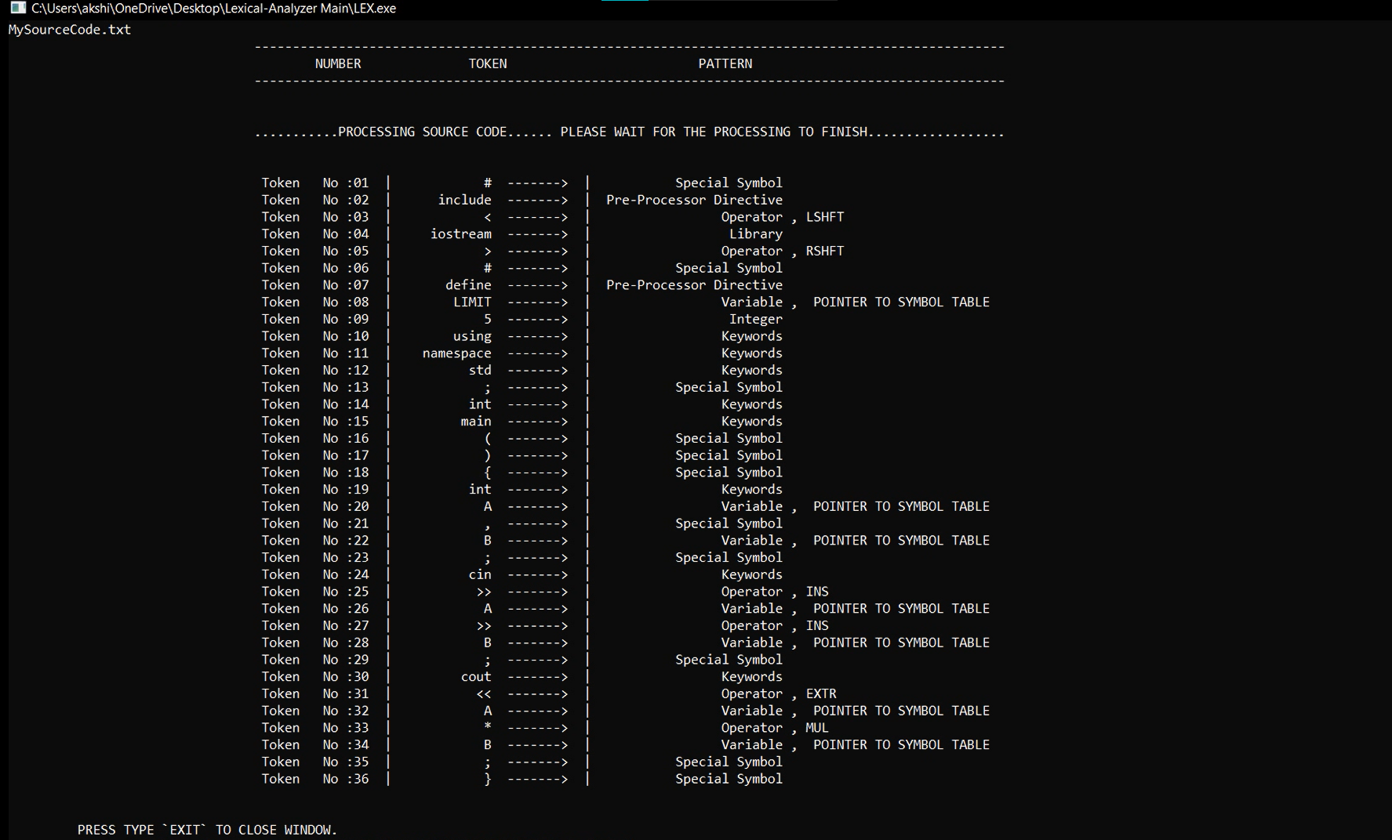1392x840 pixels.
Task: Select the 'namespace' token text
Action: pos(457,353)
